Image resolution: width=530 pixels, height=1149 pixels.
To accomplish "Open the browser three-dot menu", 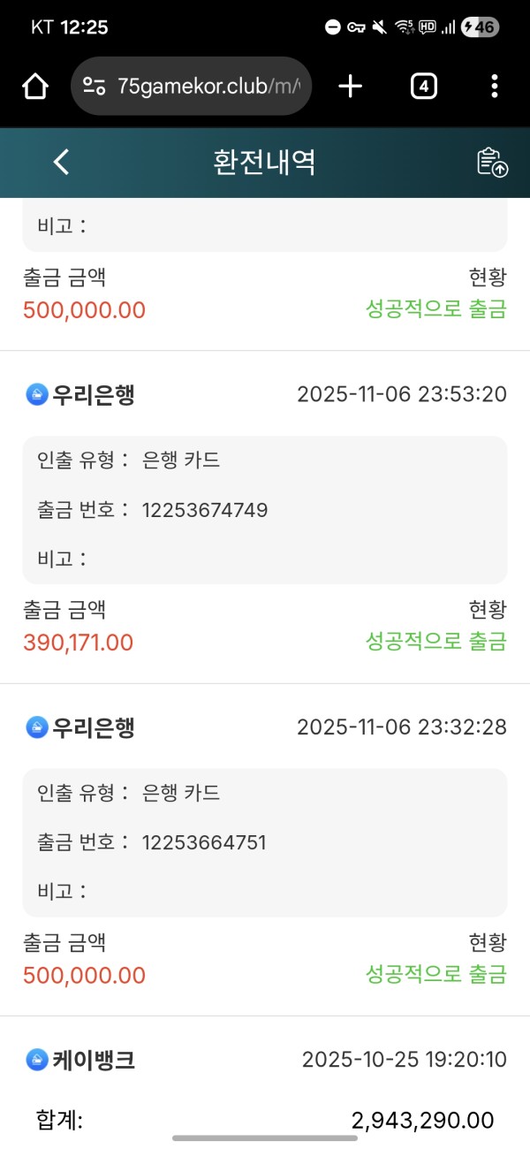I will pos(494,86).
